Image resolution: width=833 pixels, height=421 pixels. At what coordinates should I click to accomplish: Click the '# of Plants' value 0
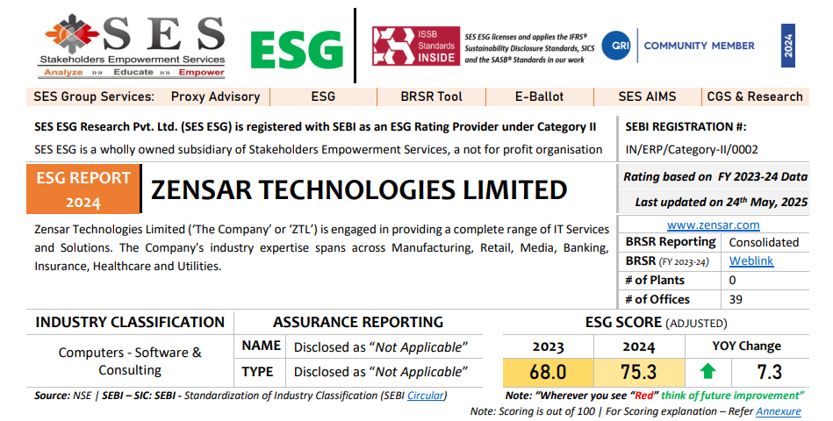[733, 281]
